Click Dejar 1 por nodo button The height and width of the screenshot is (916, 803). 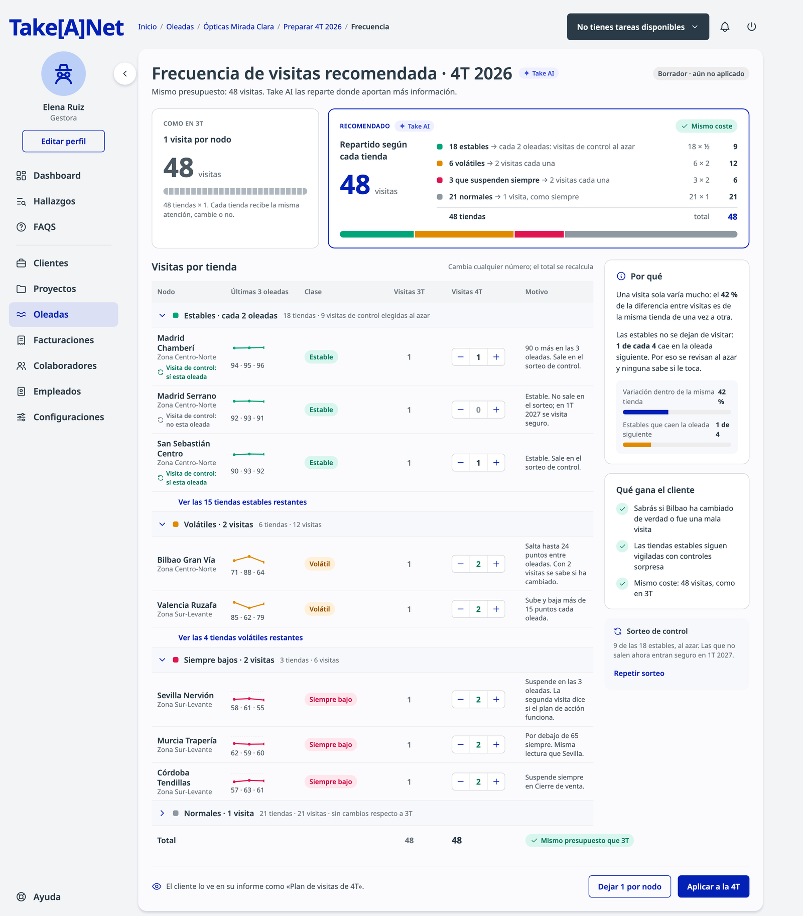629,886
